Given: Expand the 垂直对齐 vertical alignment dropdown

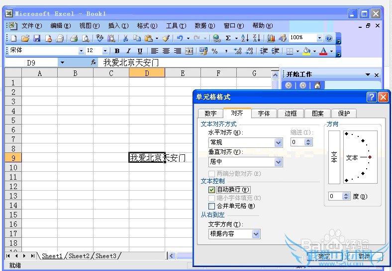Looking at the screenshot, I should tap(278, 162).
